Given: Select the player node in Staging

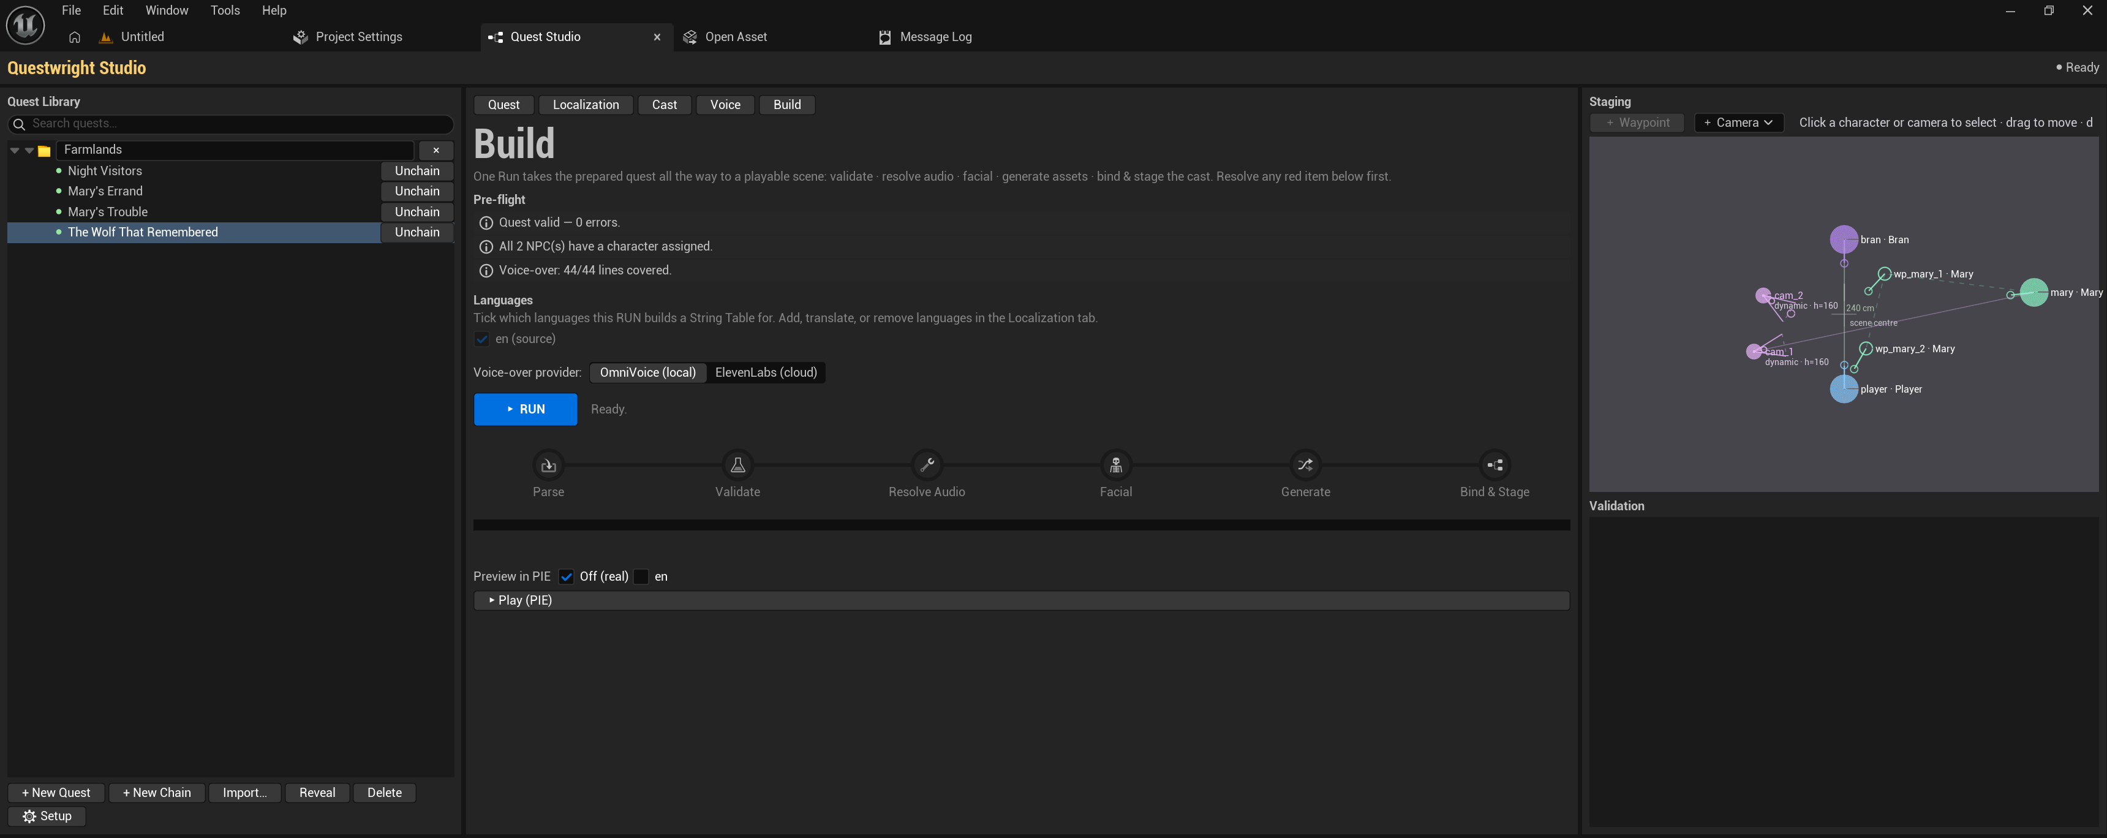Looking at the screenshot, I should (1844, 389).
